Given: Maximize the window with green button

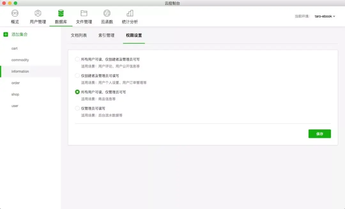Looking at the screenshot, I should point(15,3).
